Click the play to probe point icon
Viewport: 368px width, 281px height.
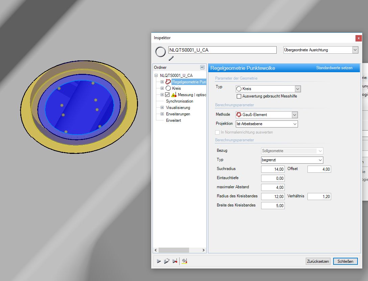175,261
